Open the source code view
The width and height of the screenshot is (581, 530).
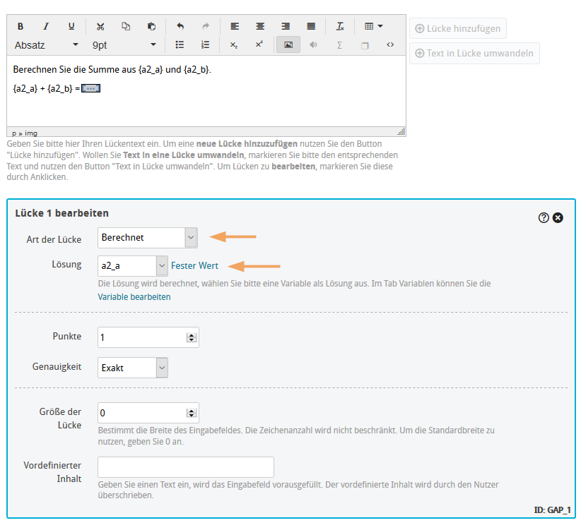(x=390, y=44)
